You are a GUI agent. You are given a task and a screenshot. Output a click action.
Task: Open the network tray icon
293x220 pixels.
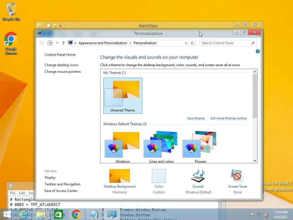[259, 214]
